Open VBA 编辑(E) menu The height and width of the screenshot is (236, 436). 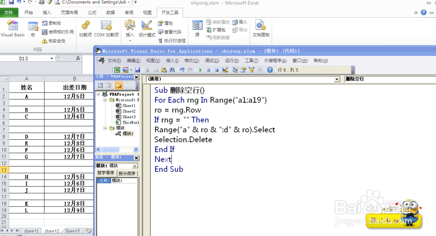pyautogui.click(x=133, y=61)
